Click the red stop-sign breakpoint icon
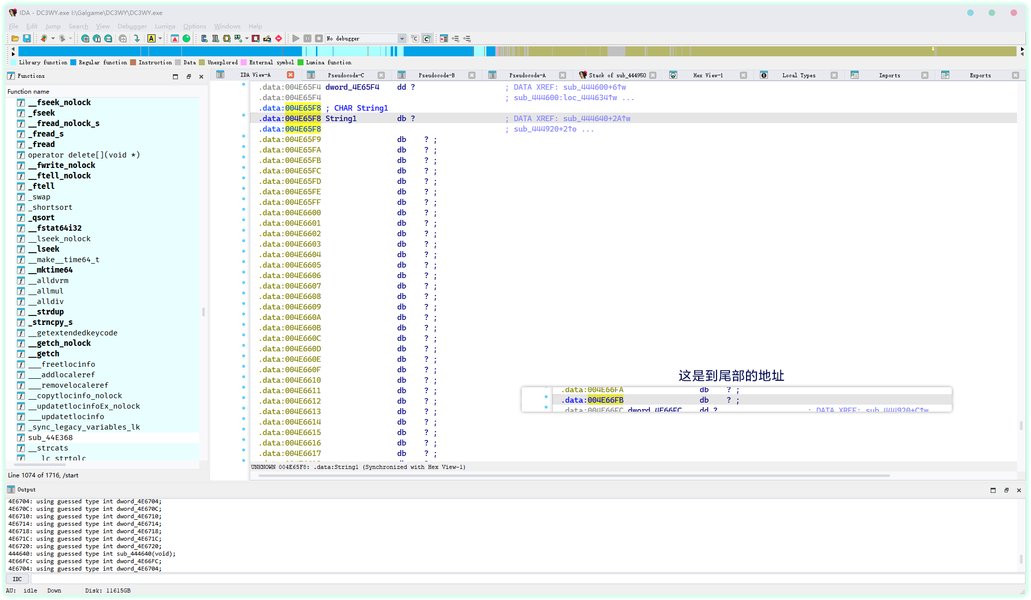 click(x=279, y=38)
